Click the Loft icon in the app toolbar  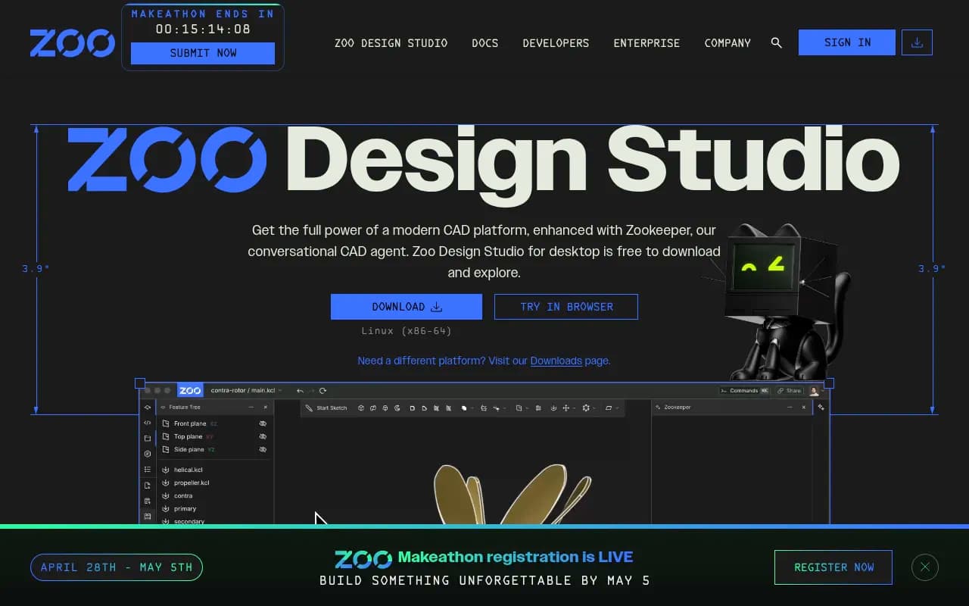385,408
